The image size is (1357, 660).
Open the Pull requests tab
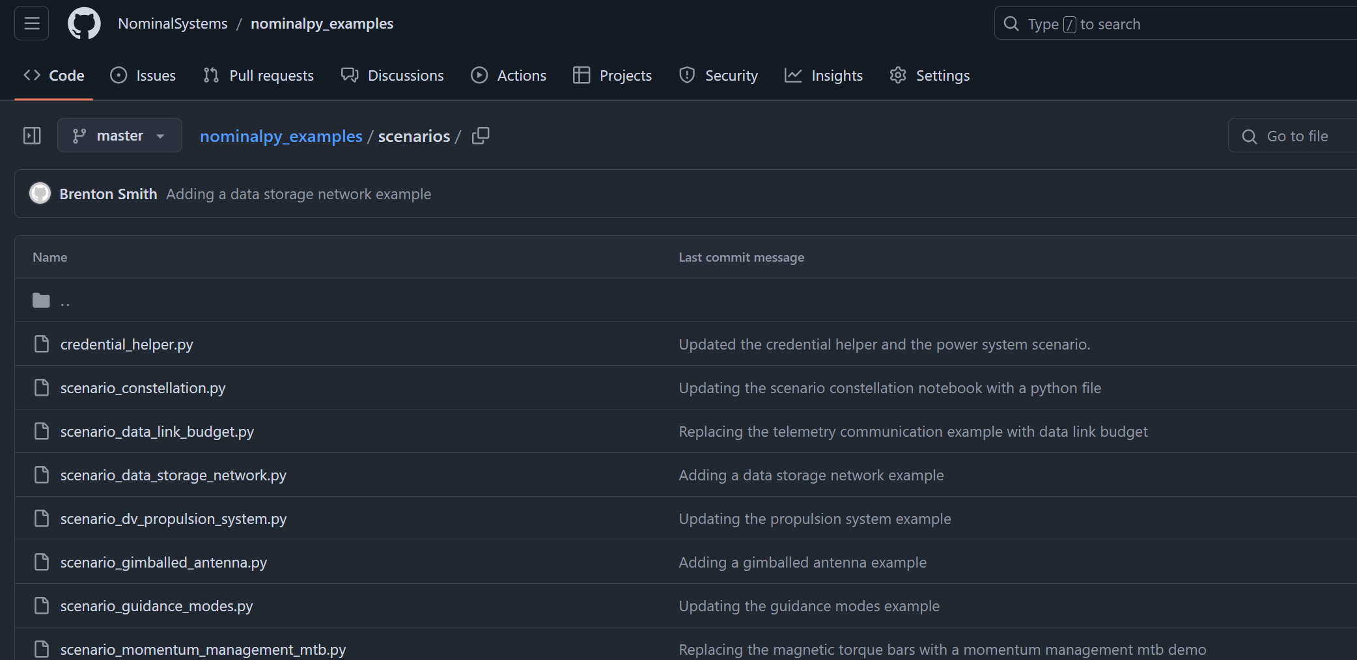click(x=259, y=76)
